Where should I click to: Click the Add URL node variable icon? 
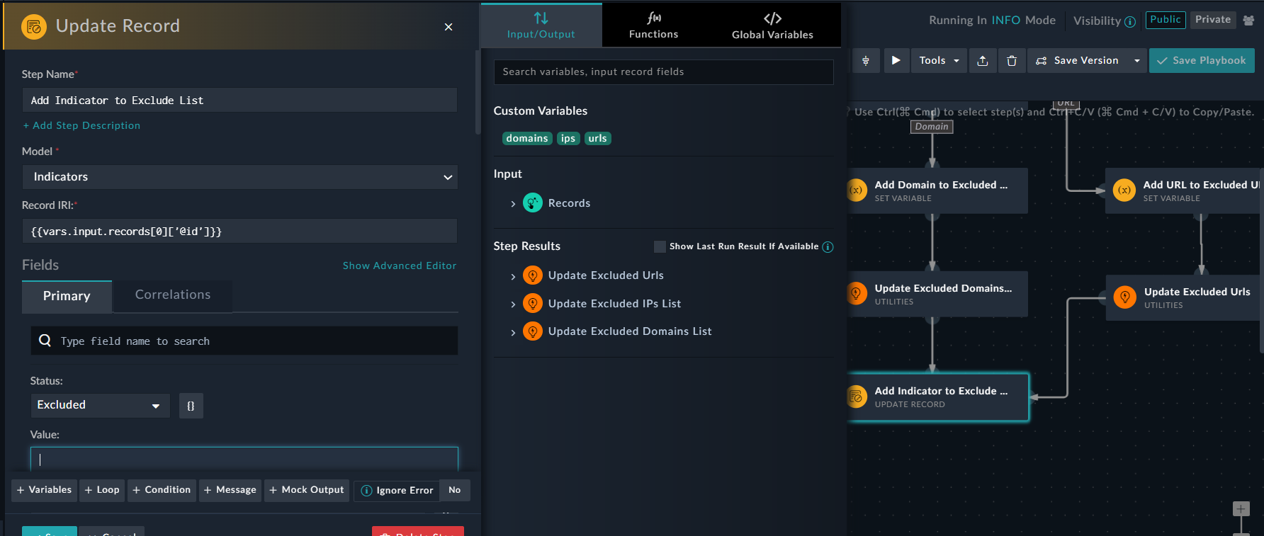1124,190
